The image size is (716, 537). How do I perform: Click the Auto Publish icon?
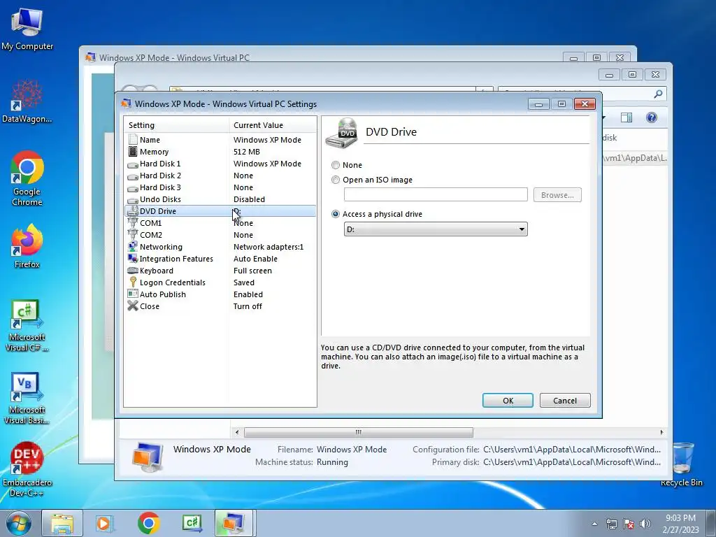click(133, 294)
